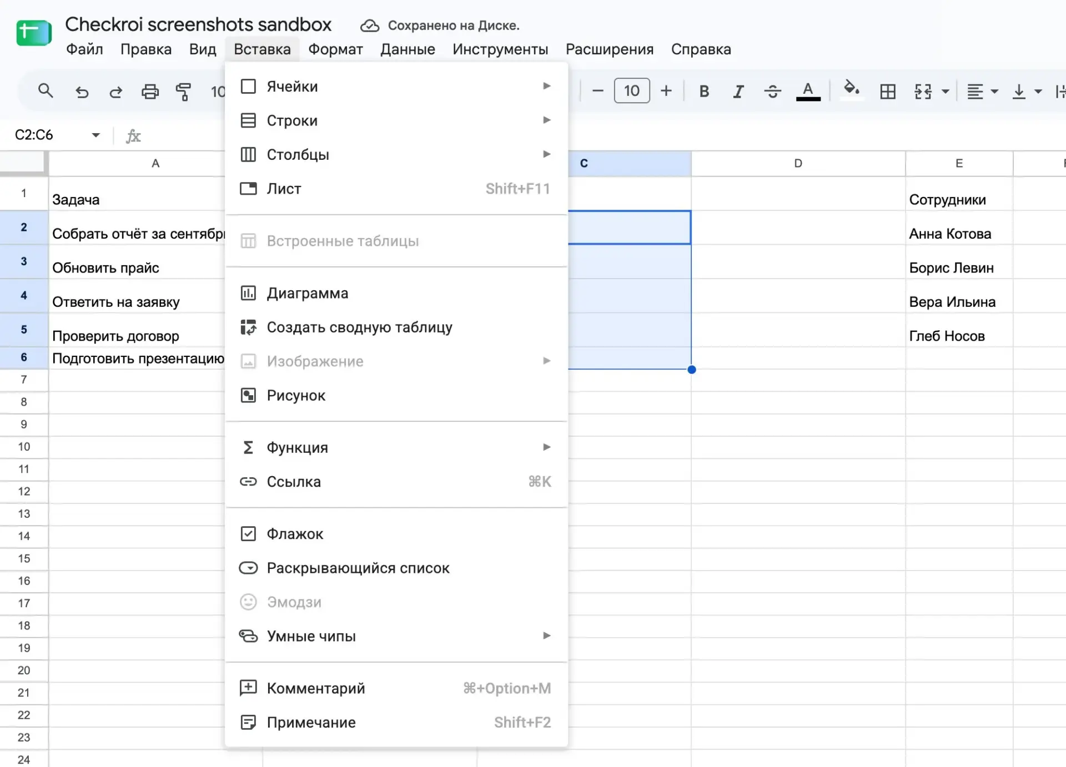Open the name box dropdown arrow
This screenshot has width=1066, height=767.
[x=95, y=135]
